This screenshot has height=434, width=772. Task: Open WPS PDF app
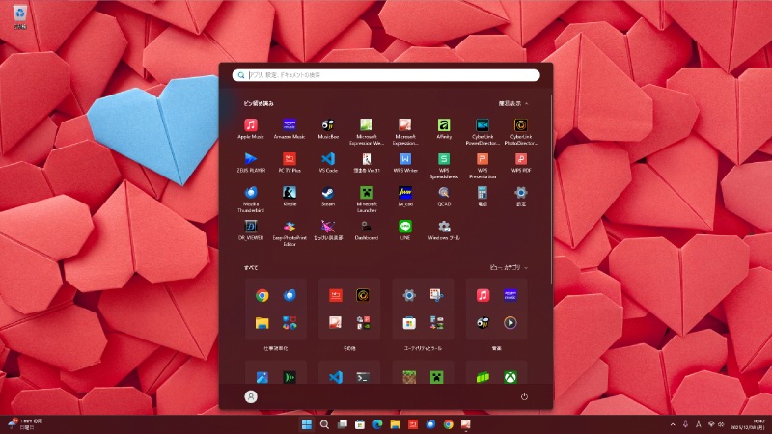521,159
